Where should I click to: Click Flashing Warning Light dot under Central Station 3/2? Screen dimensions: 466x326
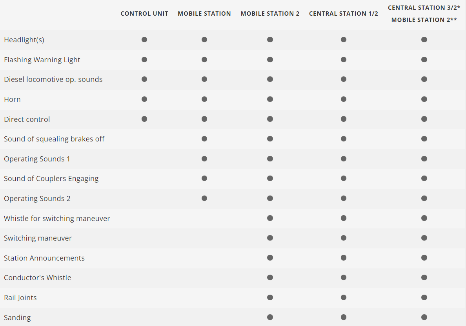[x=424, y=60]
